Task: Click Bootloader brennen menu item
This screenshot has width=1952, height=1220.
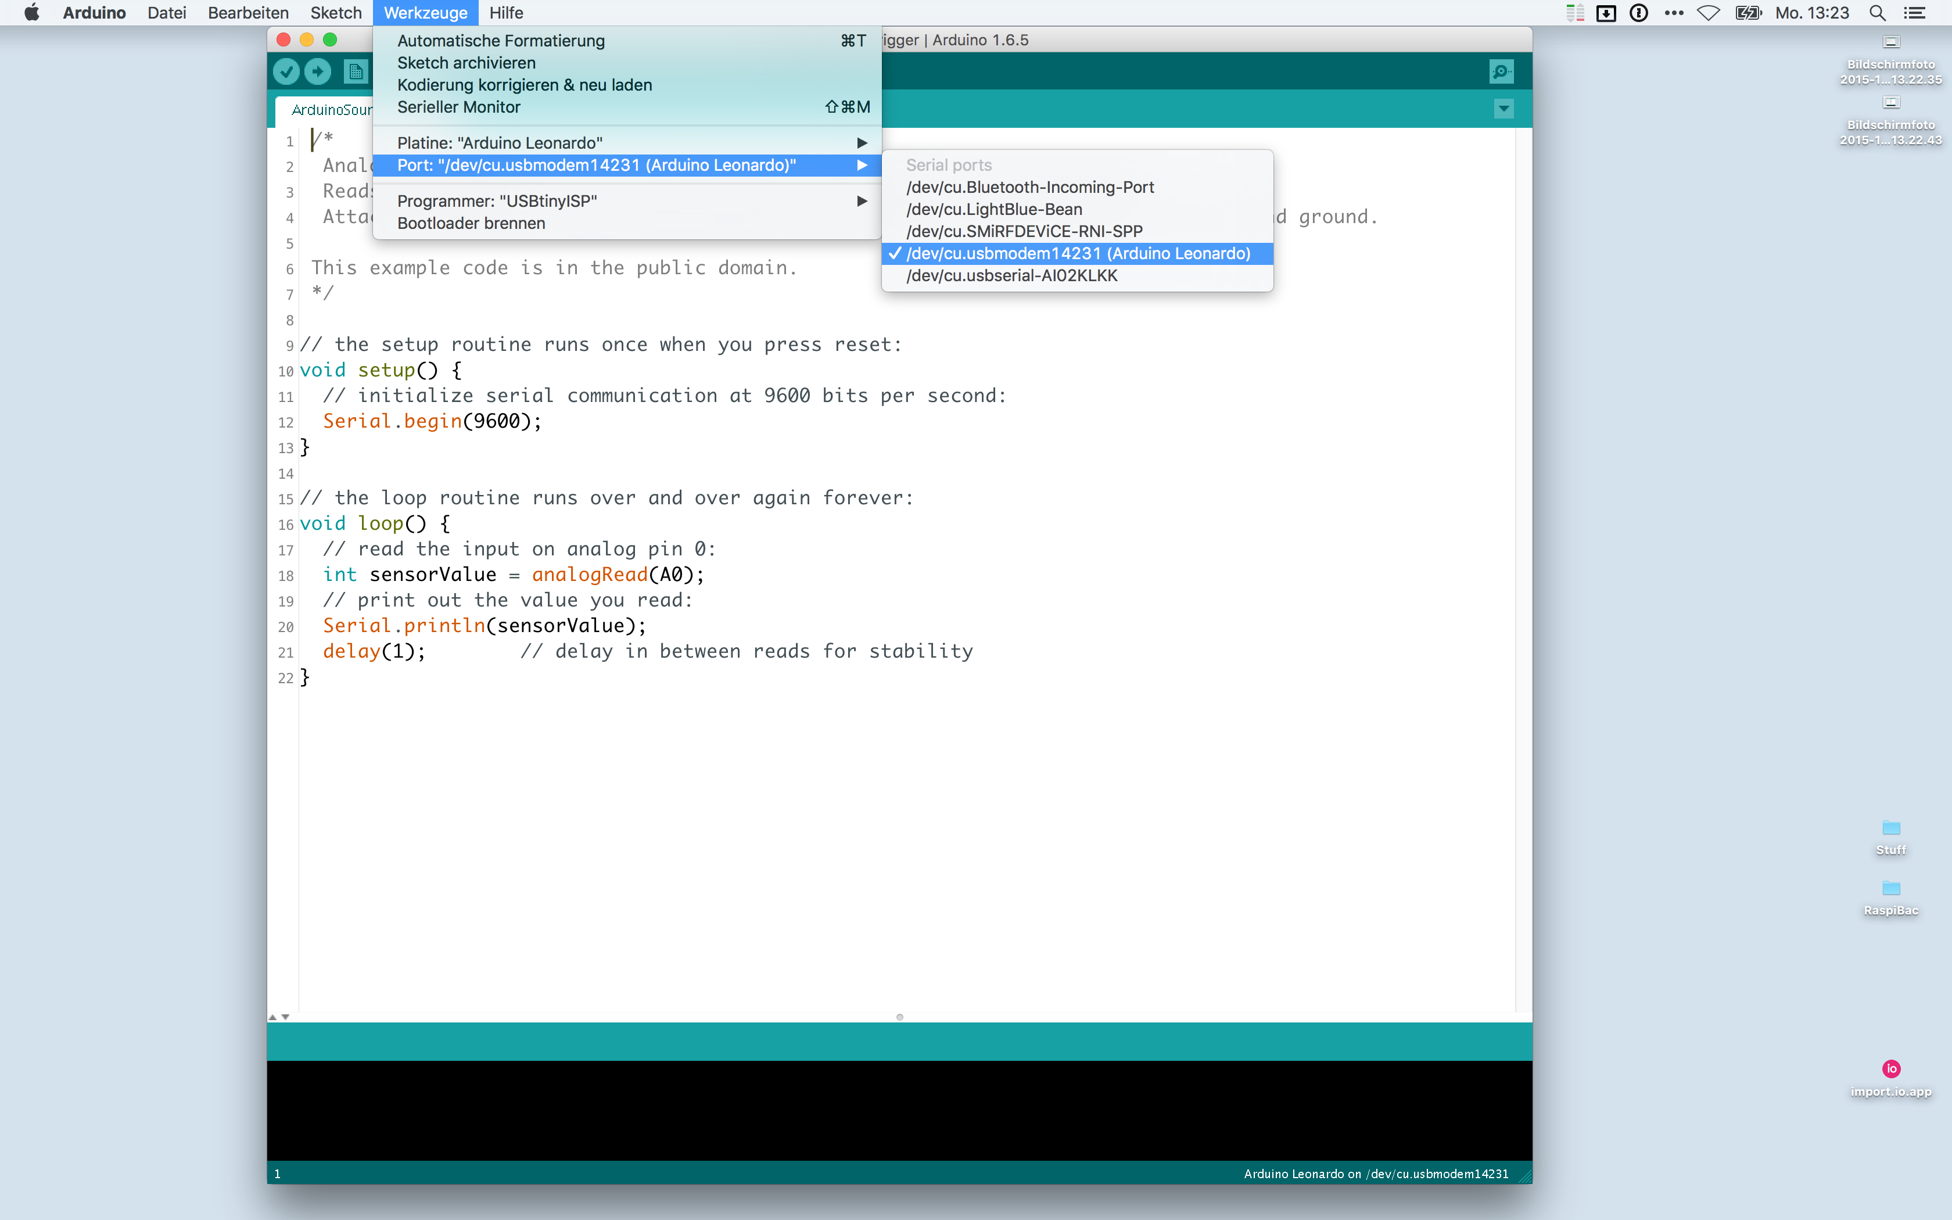Action: click(x=471, y=224)
